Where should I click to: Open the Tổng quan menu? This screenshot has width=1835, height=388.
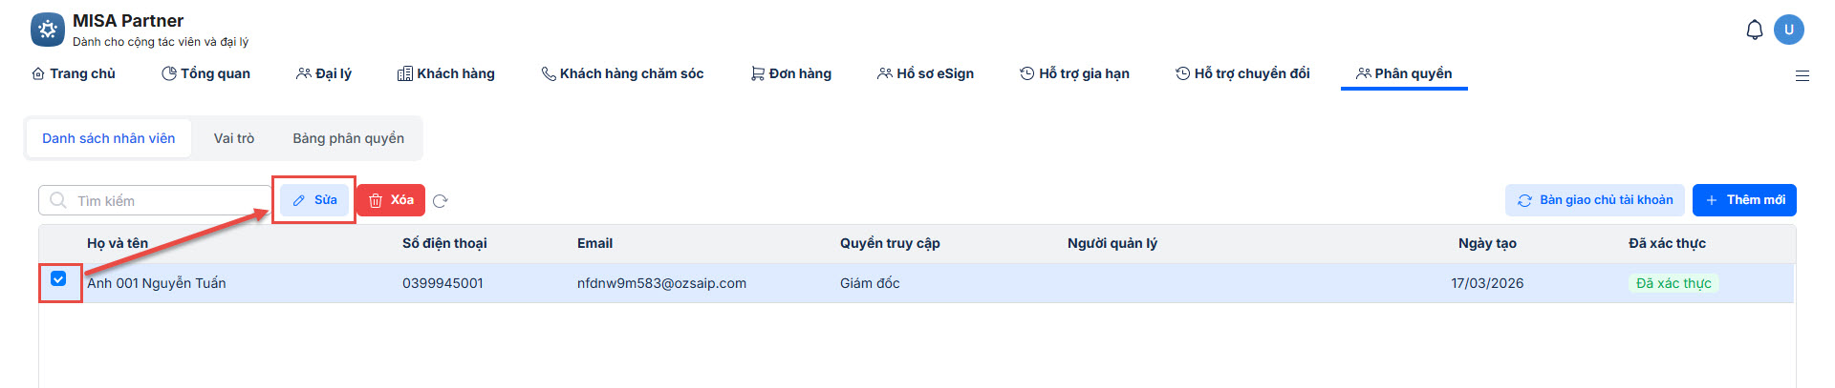205,73
